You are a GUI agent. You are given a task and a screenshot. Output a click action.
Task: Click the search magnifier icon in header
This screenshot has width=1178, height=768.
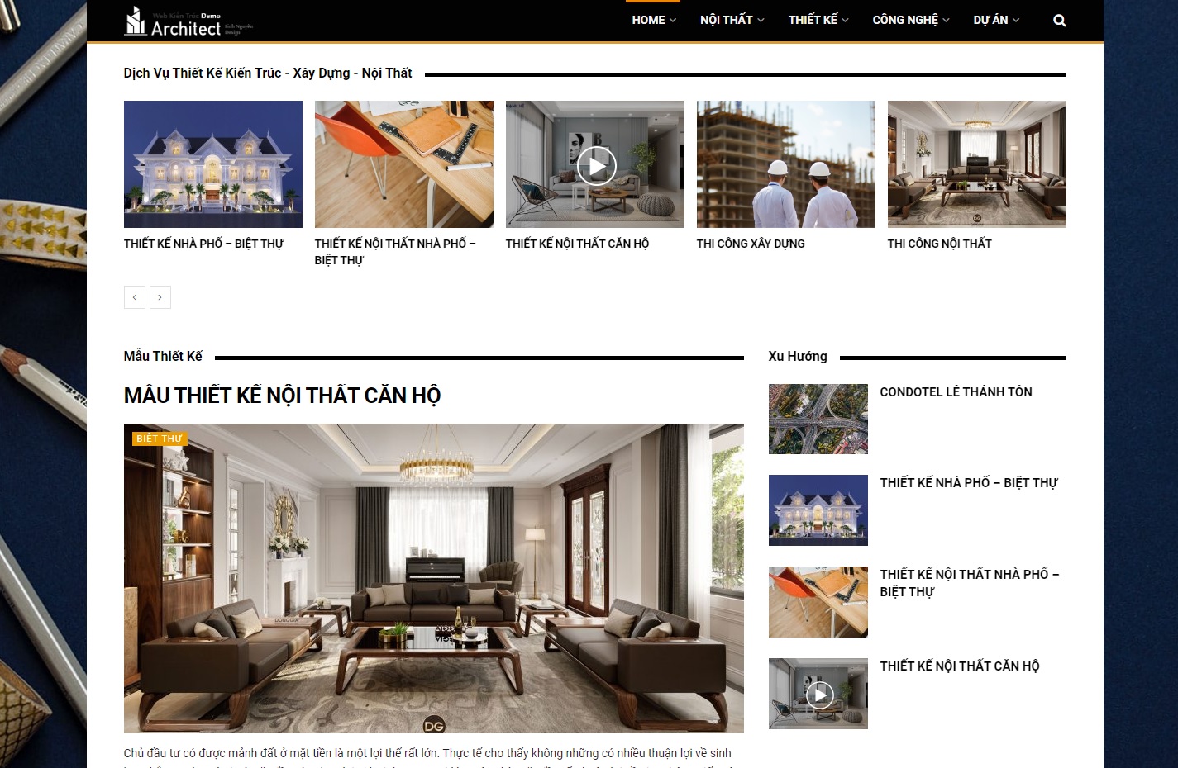[x=1059, y=21]
